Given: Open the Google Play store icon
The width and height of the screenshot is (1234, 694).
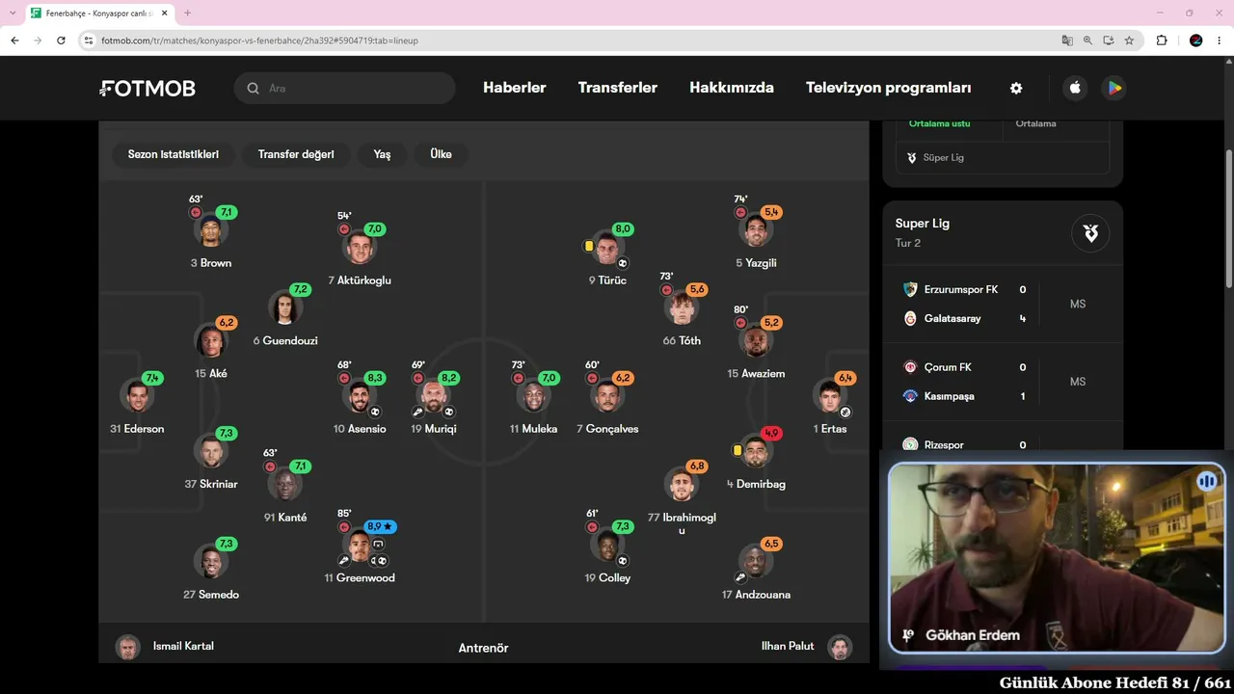Looking at the screenshot, I should pyautogui.click(x=1114, y=88).
